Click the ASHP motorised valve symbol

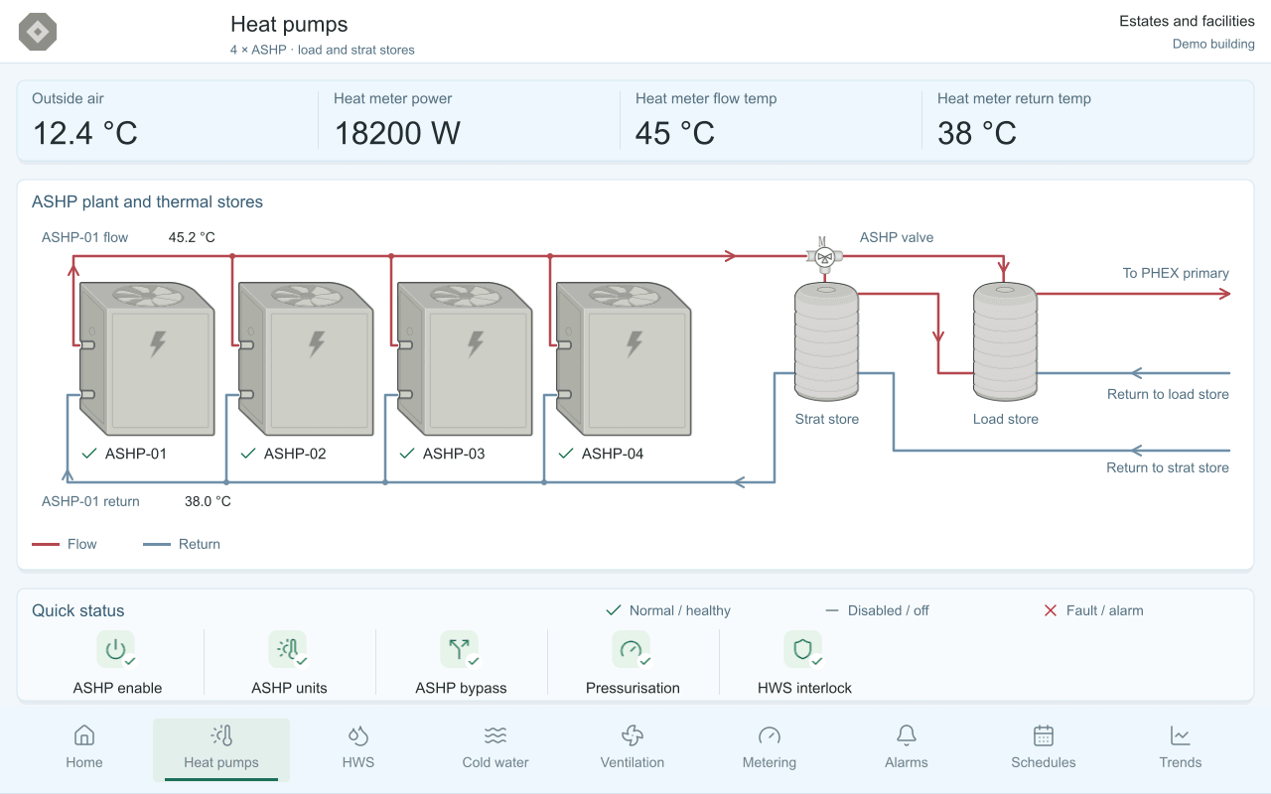pos(823,255)
